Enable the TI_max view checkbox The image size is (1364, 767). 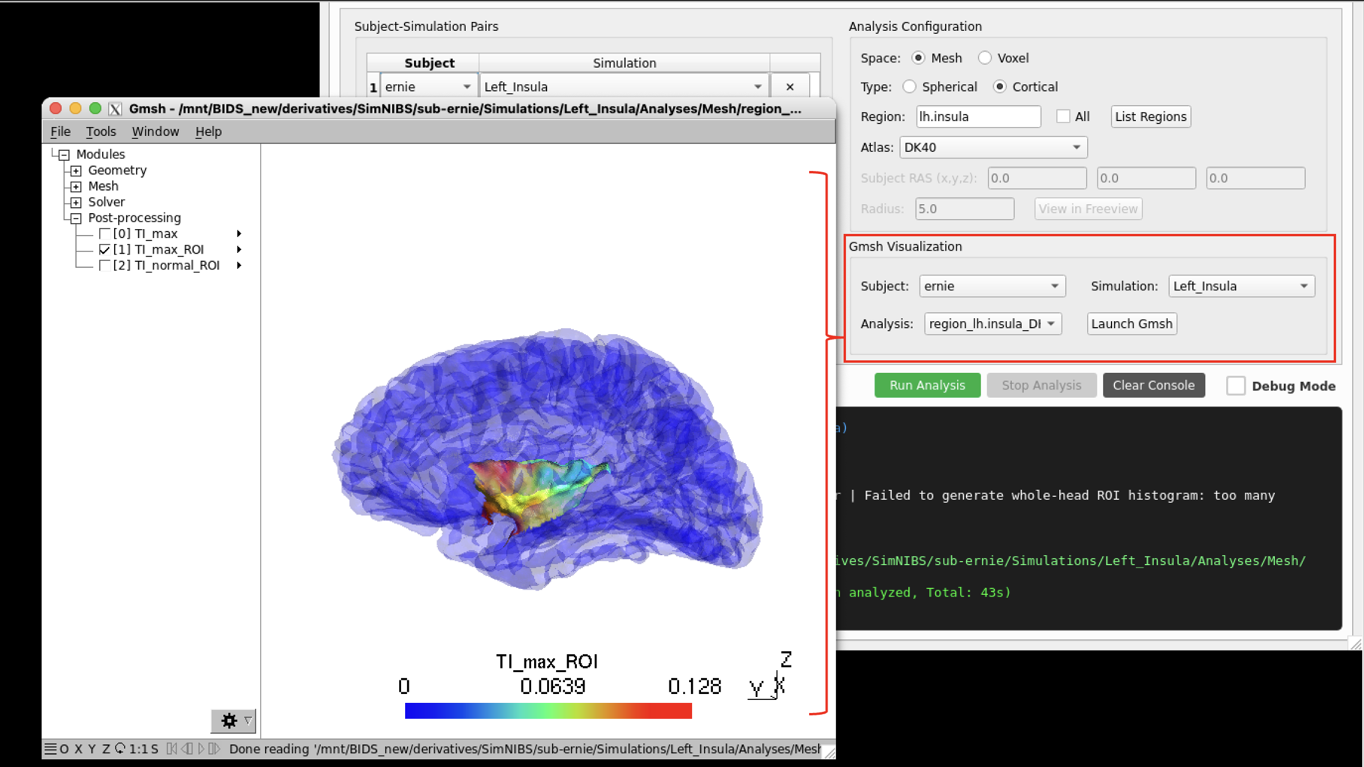(105, 234)
